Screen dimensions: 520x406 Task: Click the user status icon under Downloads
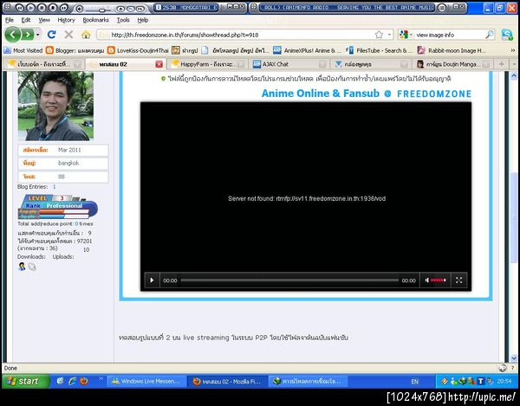click(x=22, y=267)
